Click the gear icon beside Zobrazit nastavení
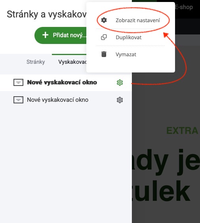 click(104, 20)
